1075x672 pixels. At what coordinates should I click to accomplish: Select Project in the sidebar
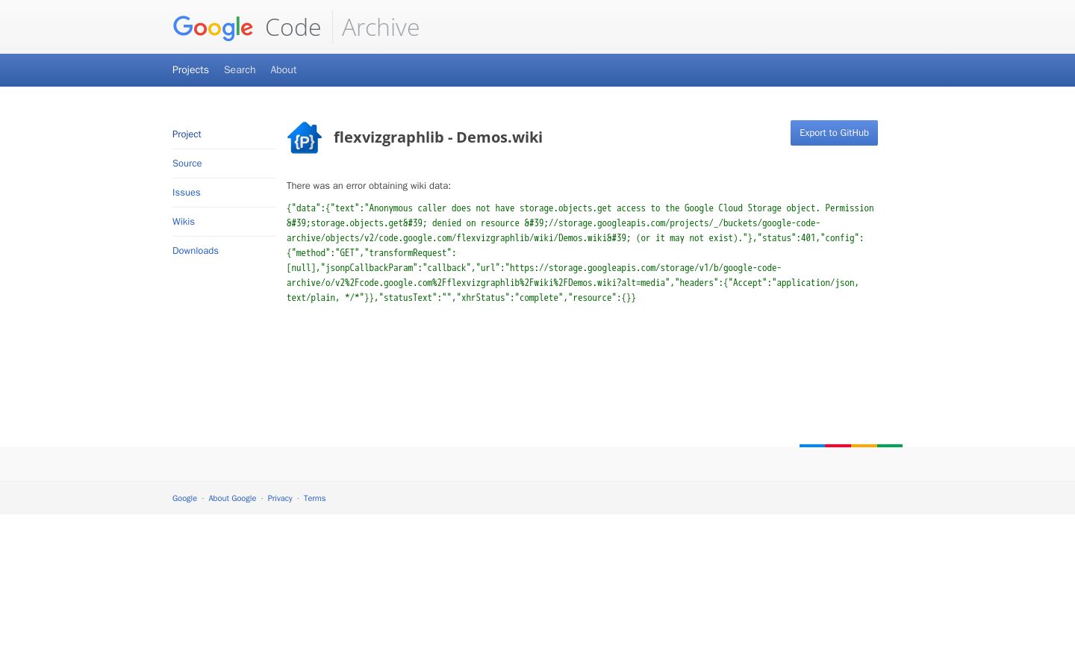(187, 134)
